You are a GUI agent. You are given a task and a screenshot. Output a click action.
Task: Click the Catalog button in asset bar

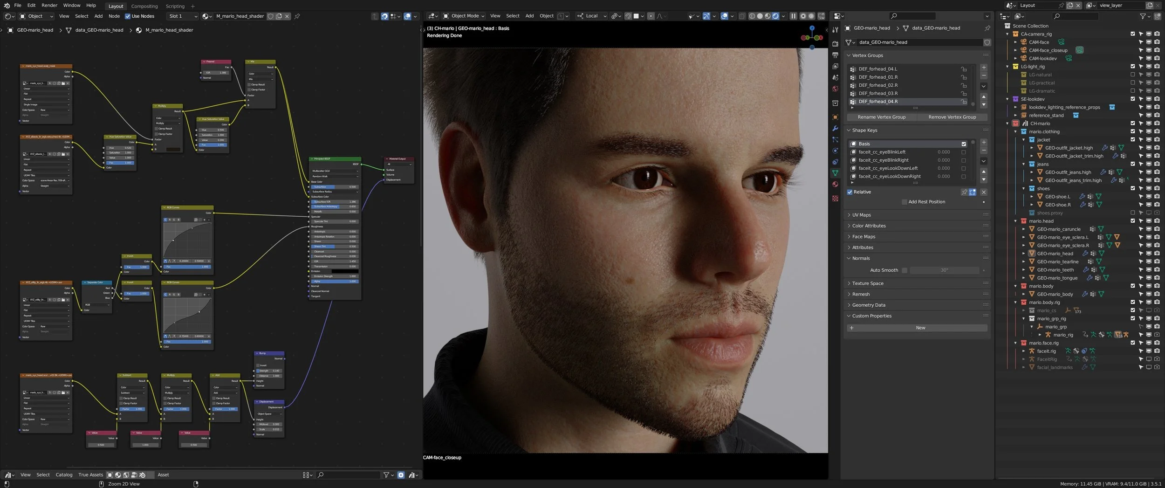coord(64,475)
